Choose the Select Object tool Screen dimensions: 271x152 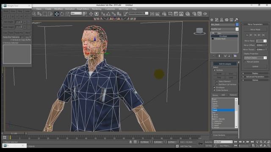point(34,14)
